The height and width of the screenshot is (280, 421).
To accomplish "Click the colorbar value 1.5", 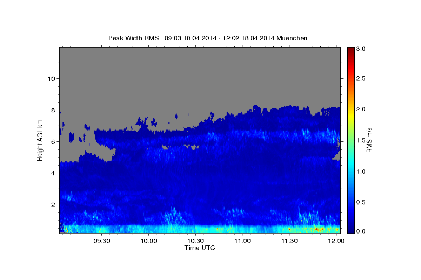I will click(x=361, y=140).
